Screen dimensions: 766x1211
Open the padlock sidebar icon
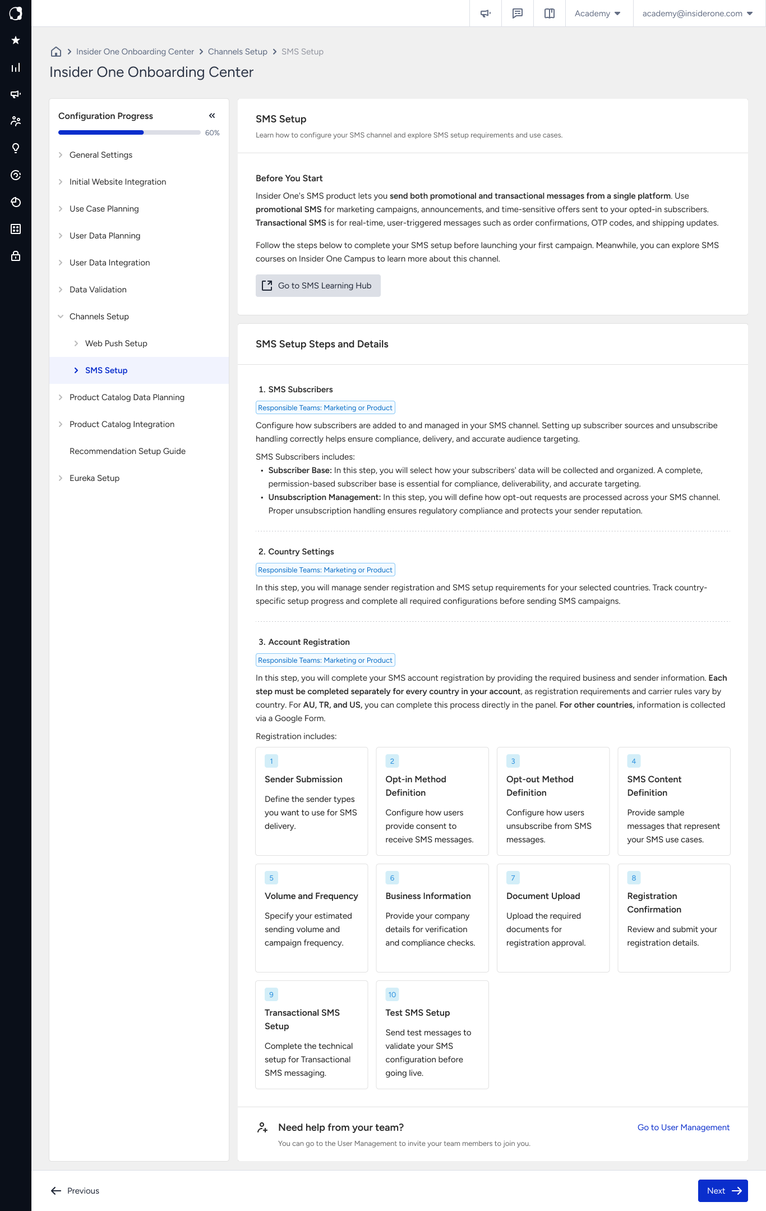[16, 256]
